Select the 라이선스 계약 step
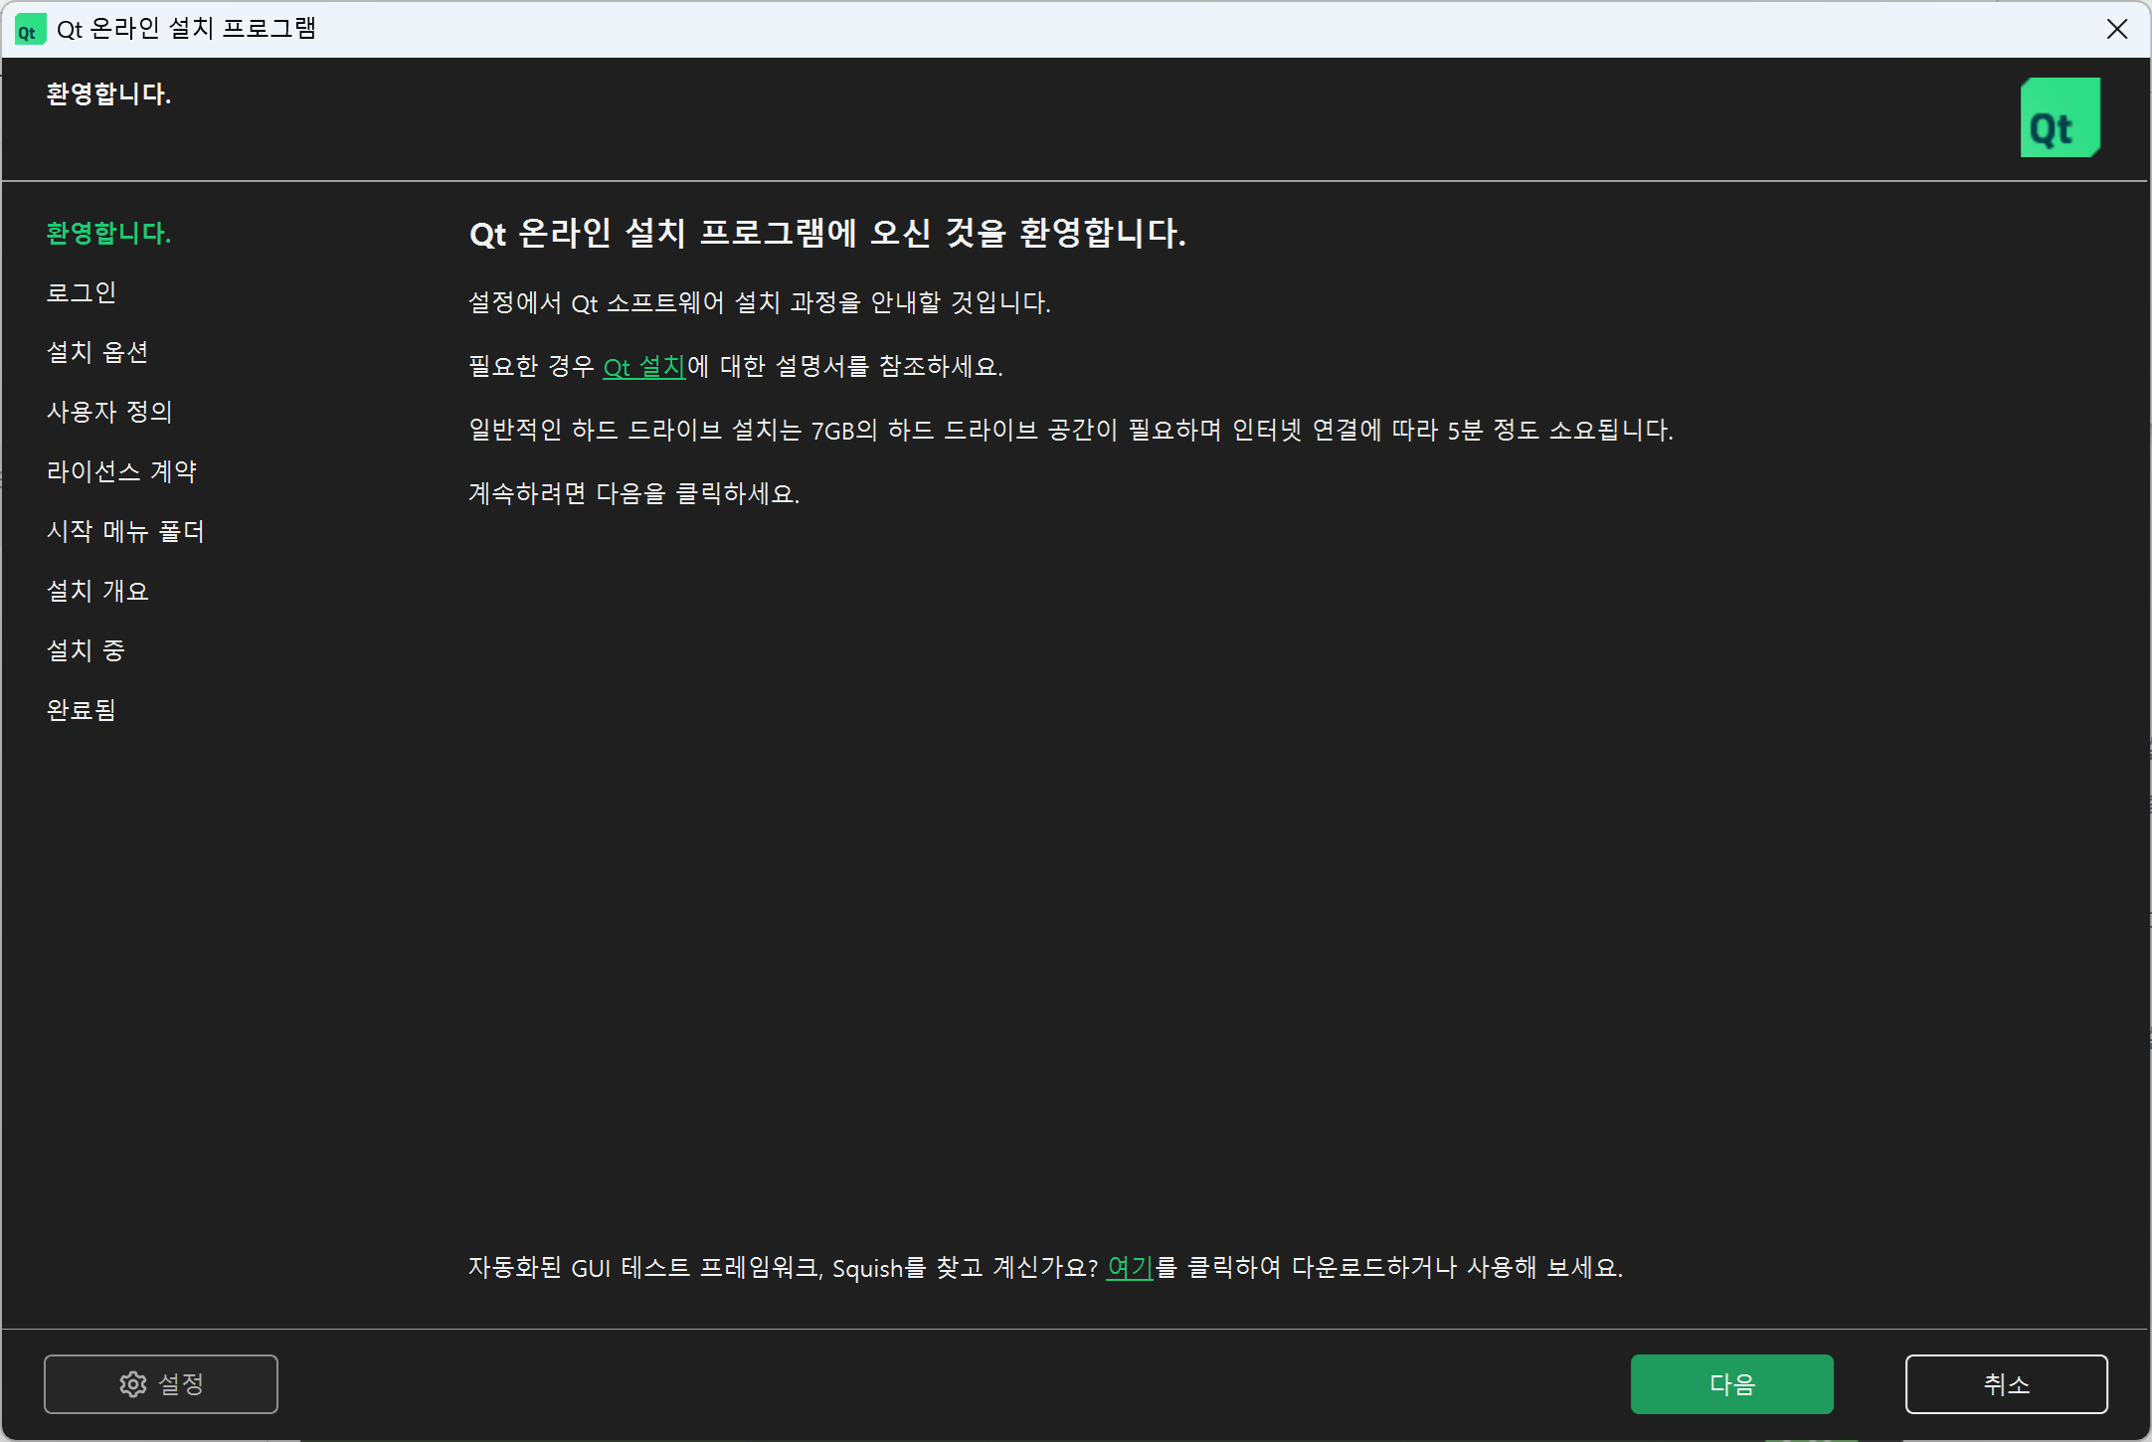The height and width of the screenshot is (1442, 2152). (122, 471)
